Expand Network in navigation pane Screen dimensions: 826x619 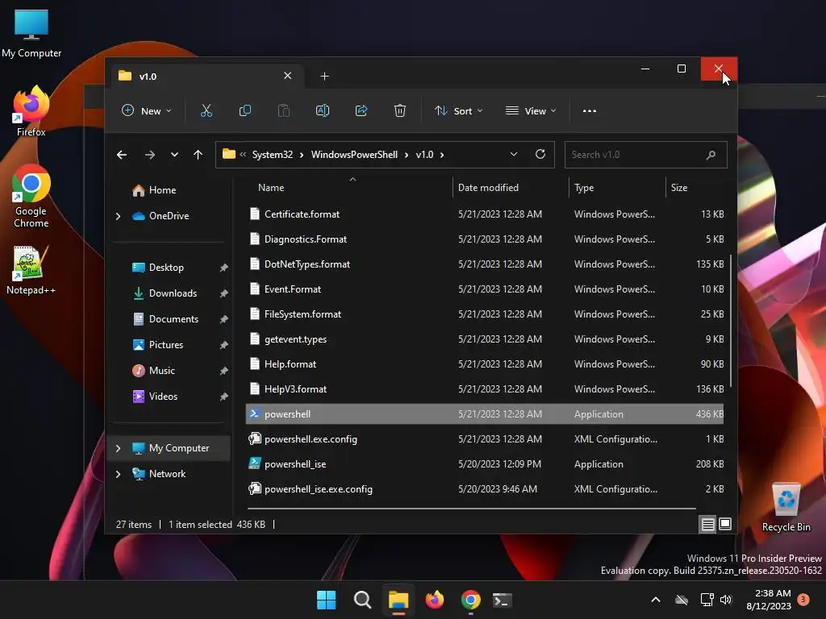tap(118, 474)
